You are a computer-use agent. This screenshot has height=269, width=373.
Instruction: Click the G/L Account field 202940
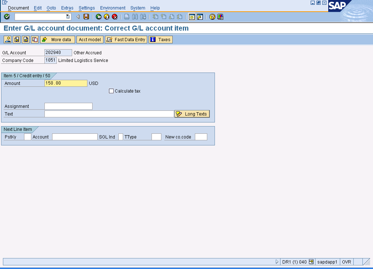click(x=58, y=52)
